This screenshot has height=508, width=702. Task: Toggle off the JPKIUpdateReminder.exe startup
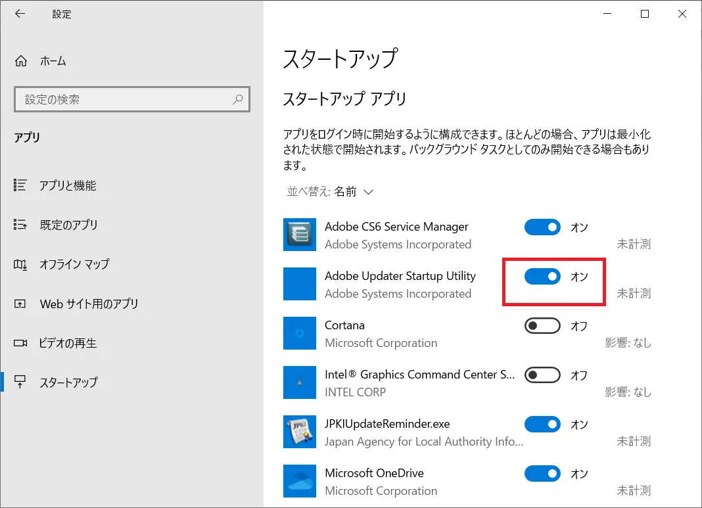click(542, 424)
